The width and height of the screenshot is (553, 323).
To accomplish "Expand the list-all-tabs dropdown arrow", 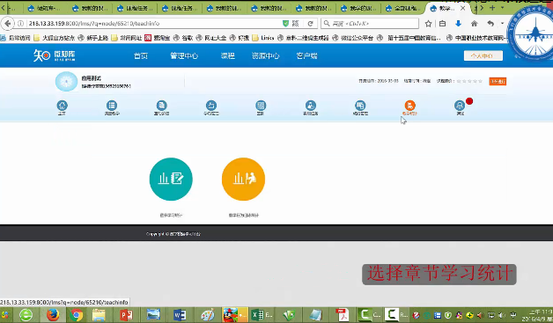I will tap(502, 7).
